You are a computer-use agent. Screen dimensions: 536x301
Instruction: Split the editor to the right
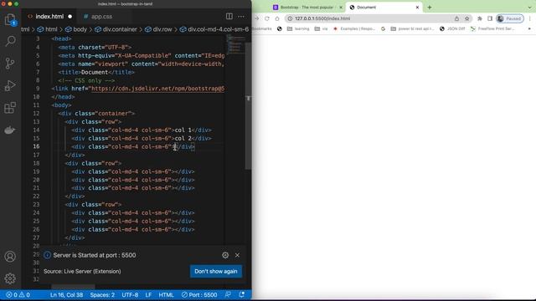(229, 17)
